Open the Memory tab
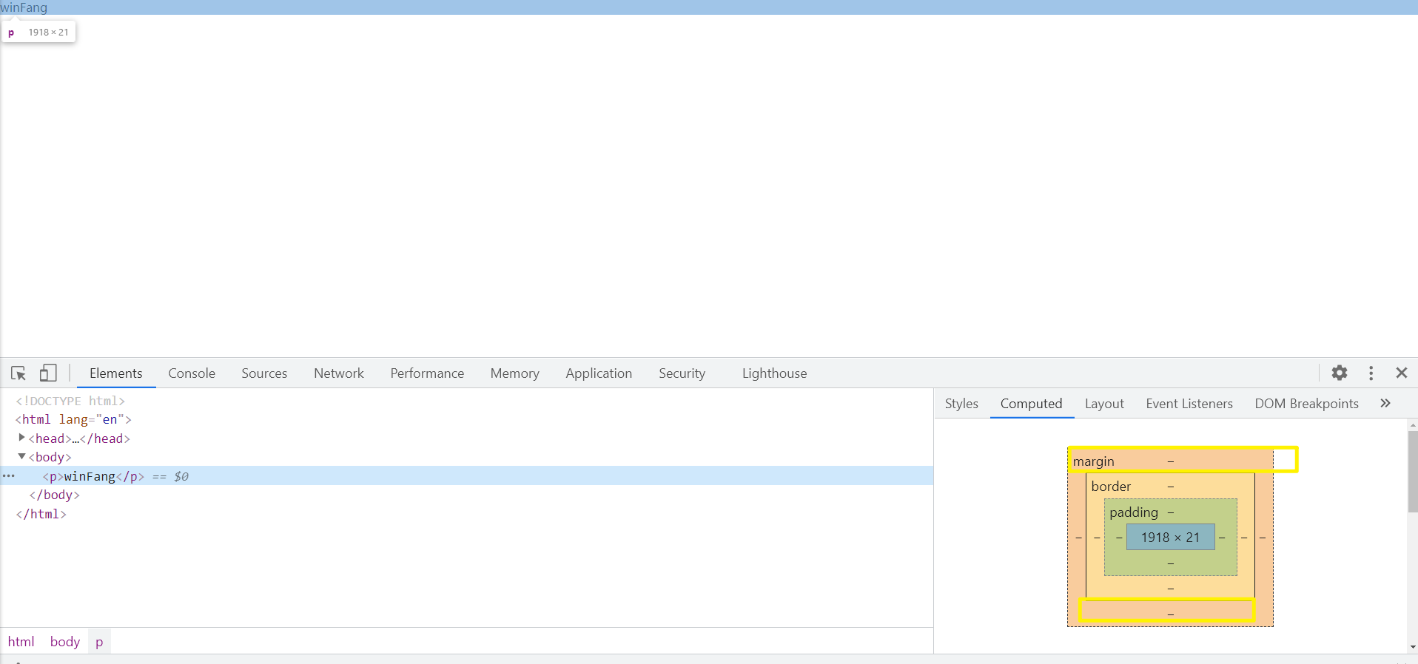1418x664 pixels. click(x=514, y=373)
